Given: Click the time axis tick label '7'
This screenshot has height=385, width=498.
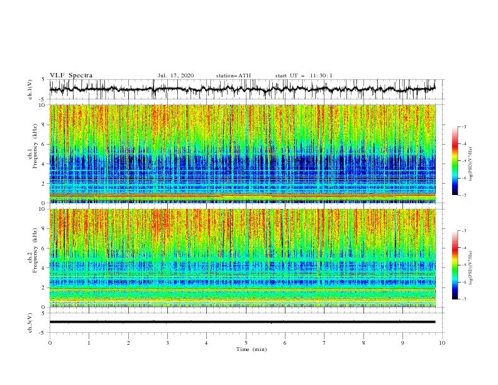Looking at the screenshot, I should [324, 343].
